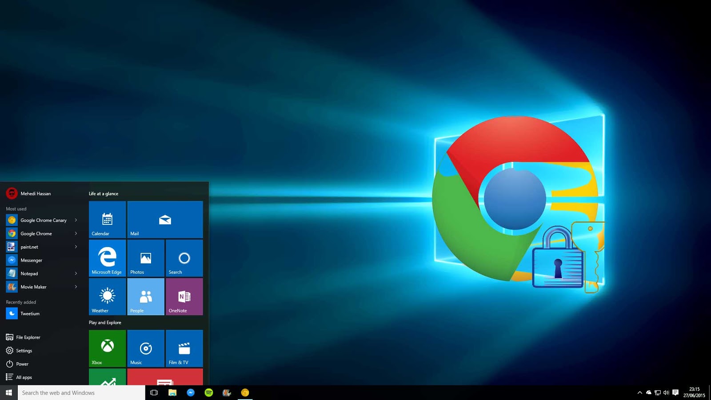
Task: Open the Mail tile
Action: (165, 220)
